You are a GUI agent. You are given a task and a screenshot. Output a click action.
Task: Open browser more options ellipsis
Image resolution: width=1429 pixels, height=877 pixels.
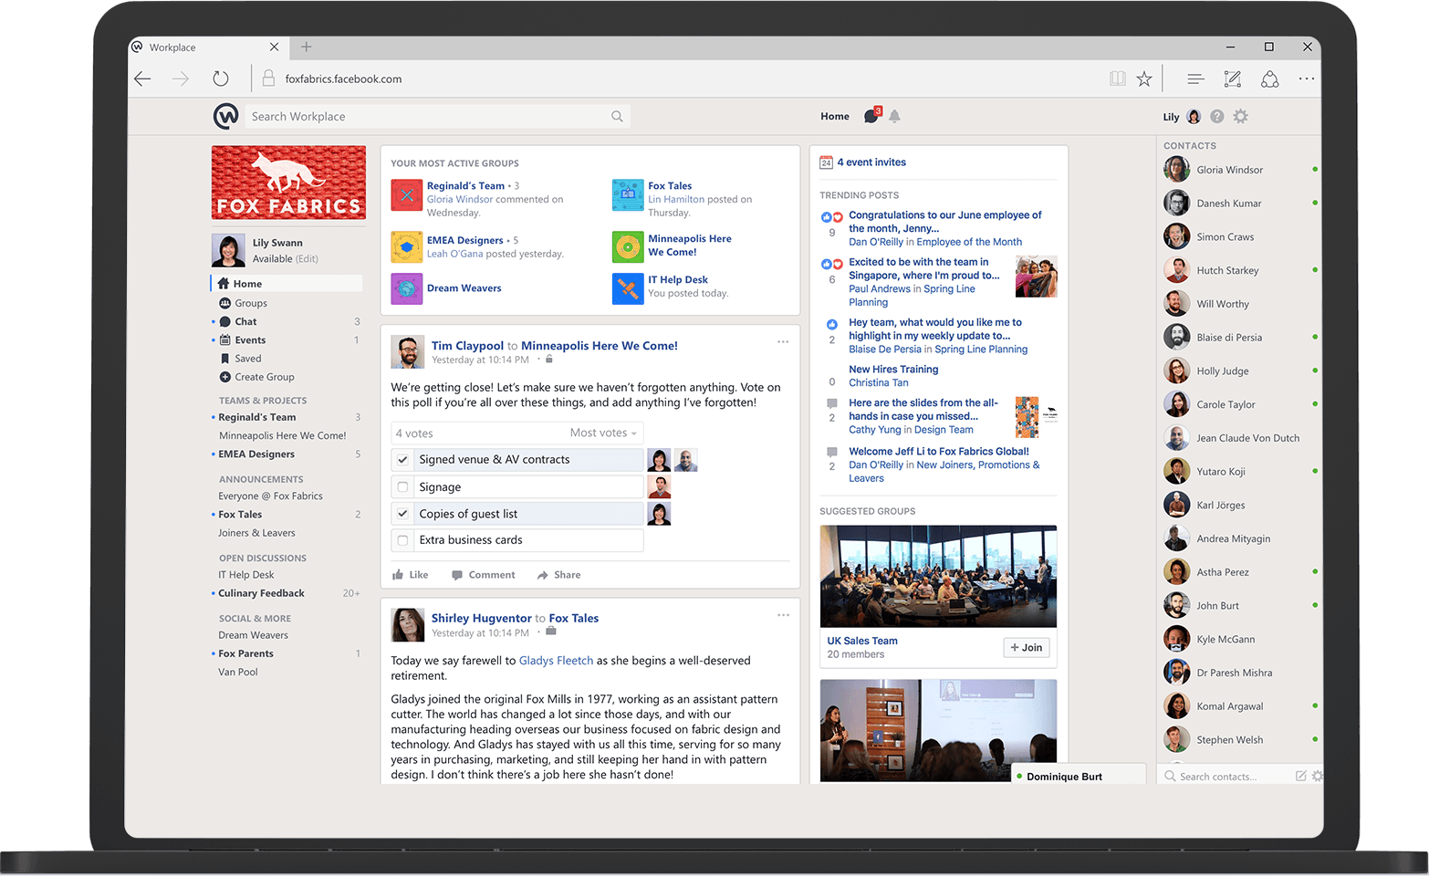click(x=1307, y=78)
